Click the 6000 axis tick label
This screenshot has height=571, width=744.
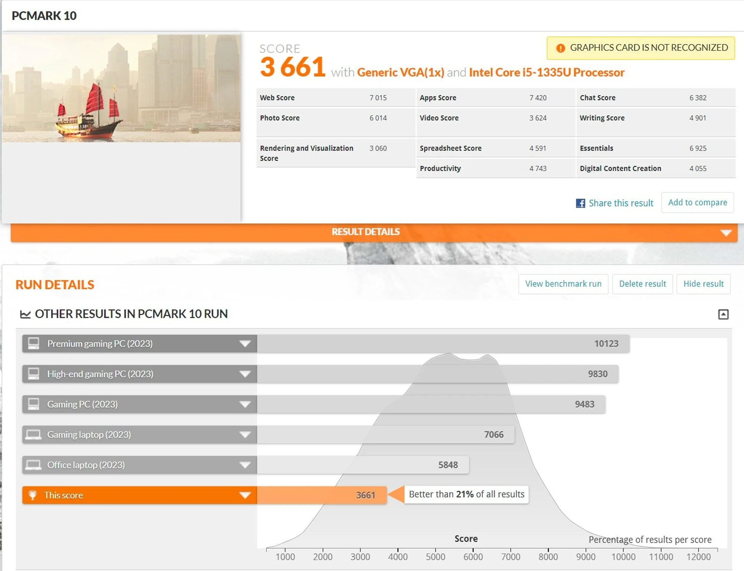point(473,557)
